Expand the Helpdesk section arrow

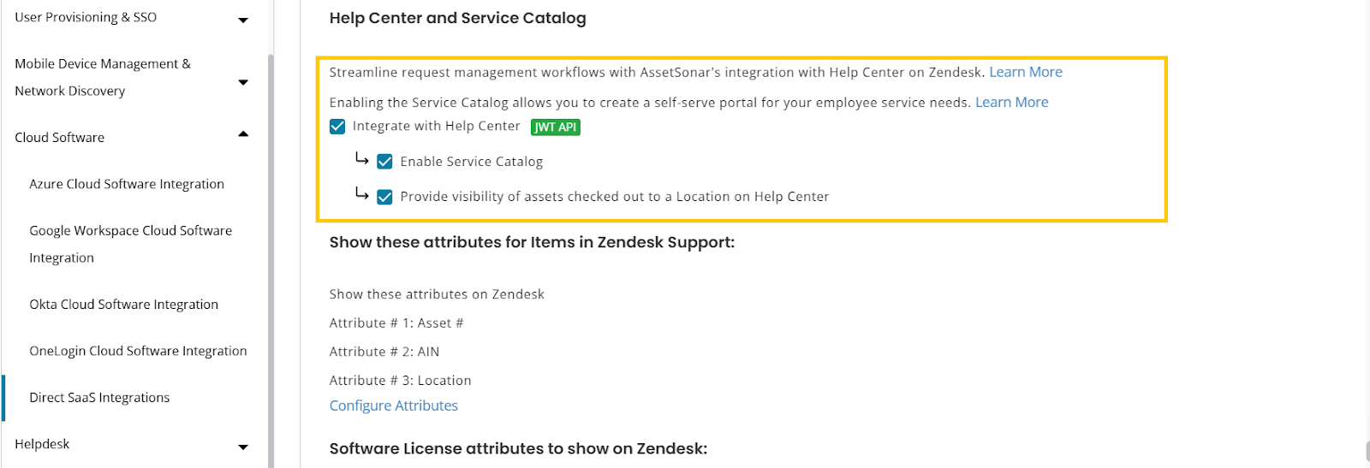pos(243,447)
